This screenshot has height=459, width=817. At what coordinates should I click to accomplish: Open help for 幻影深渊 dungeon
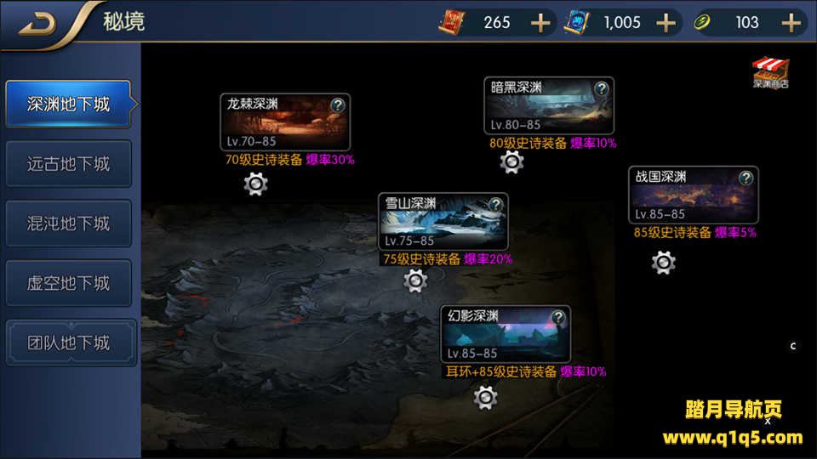click(x=558, y=317)
